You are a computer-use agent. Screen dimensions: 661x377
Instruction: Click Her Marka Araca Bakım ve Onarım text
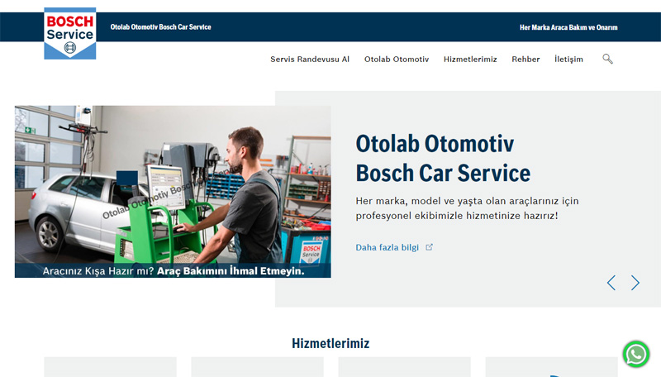point(568,27)
